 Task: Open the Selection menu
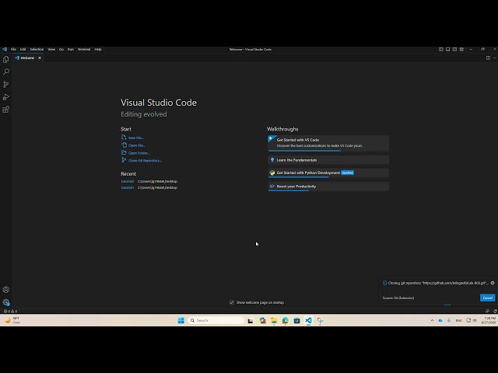click(37, 50)
